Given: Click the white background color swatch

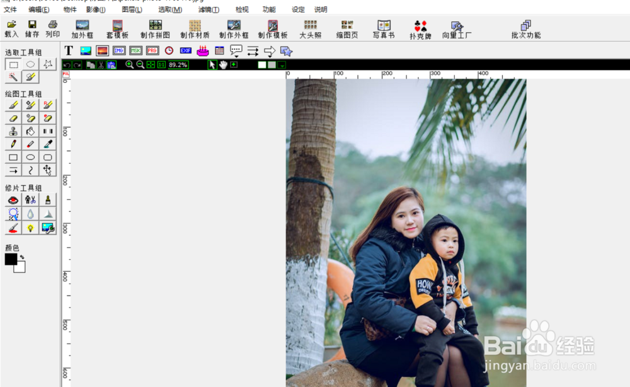Looking at the screenshot, I should [20, 268].
